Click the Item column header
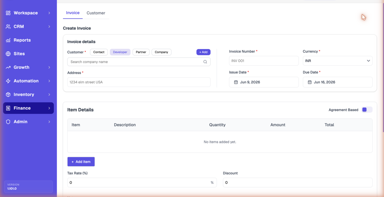384x197 pixels. [x=76, y=125]
